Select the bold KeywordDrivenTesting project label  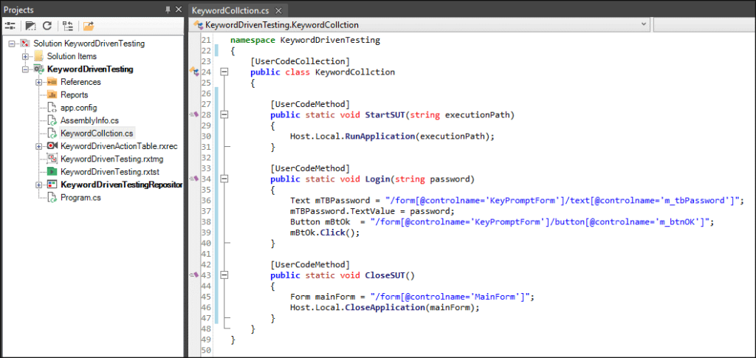click(90, 69)
